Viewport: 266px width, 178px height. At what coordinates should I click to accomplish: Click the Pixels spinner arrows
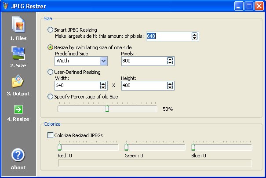pyautogui.click(x=170, y=61)
